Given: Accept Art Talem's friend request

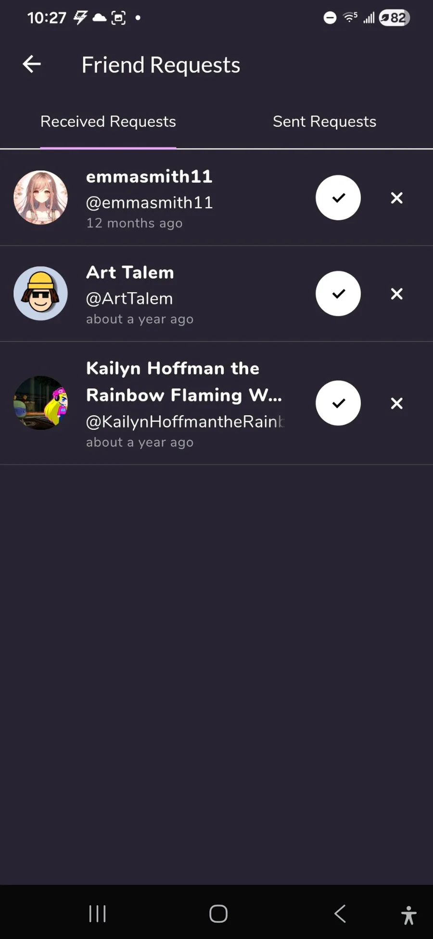Looking at the screenshot, I should 338,293.
